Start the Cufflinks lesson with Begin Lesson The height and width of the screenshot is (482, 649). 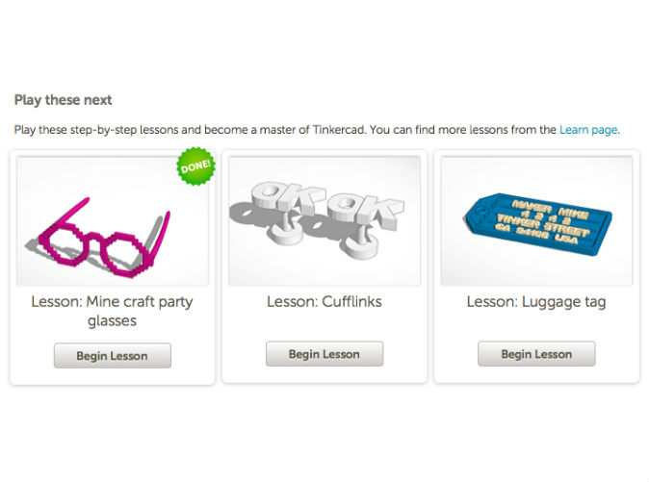(324, 354)
